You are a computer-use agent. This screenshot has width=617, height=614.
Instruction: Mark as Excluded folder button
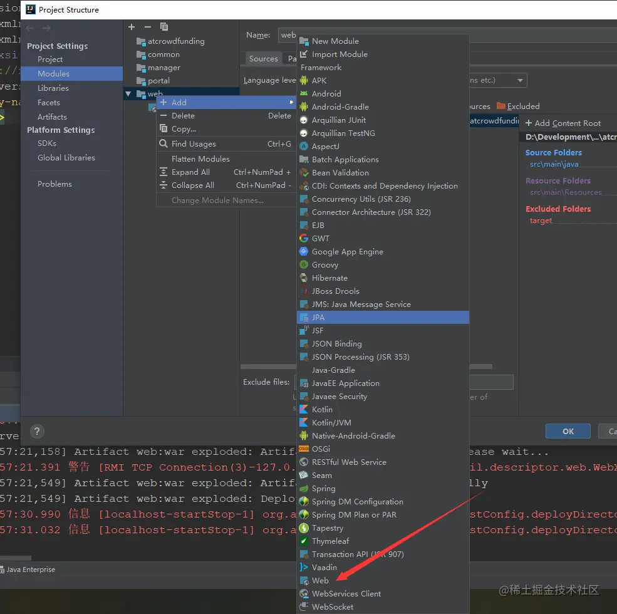point(518,107)
